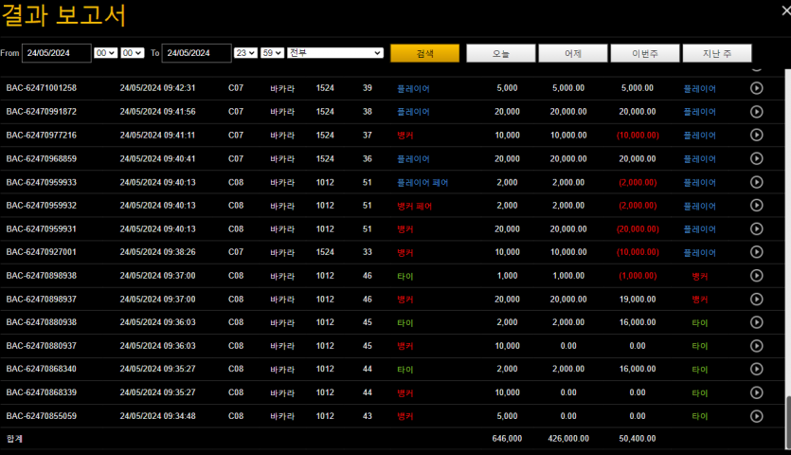Play replay for BAC-62470898937 row

click(x=756, y=299)
